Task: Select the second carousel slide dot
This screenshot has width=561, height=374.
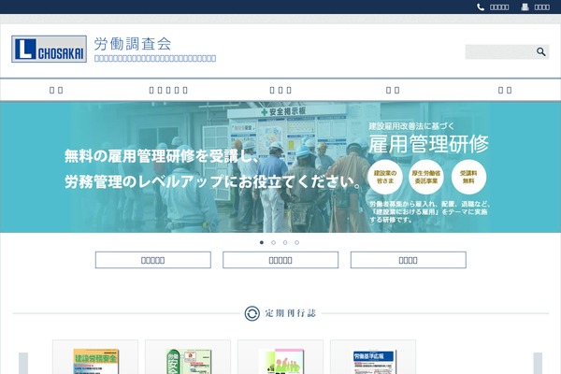Action: [x=273, y=243]
